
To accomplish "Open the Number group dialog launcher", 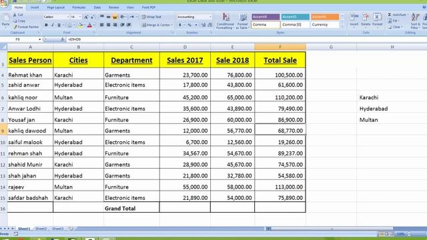I will click(x=211, y=33).
